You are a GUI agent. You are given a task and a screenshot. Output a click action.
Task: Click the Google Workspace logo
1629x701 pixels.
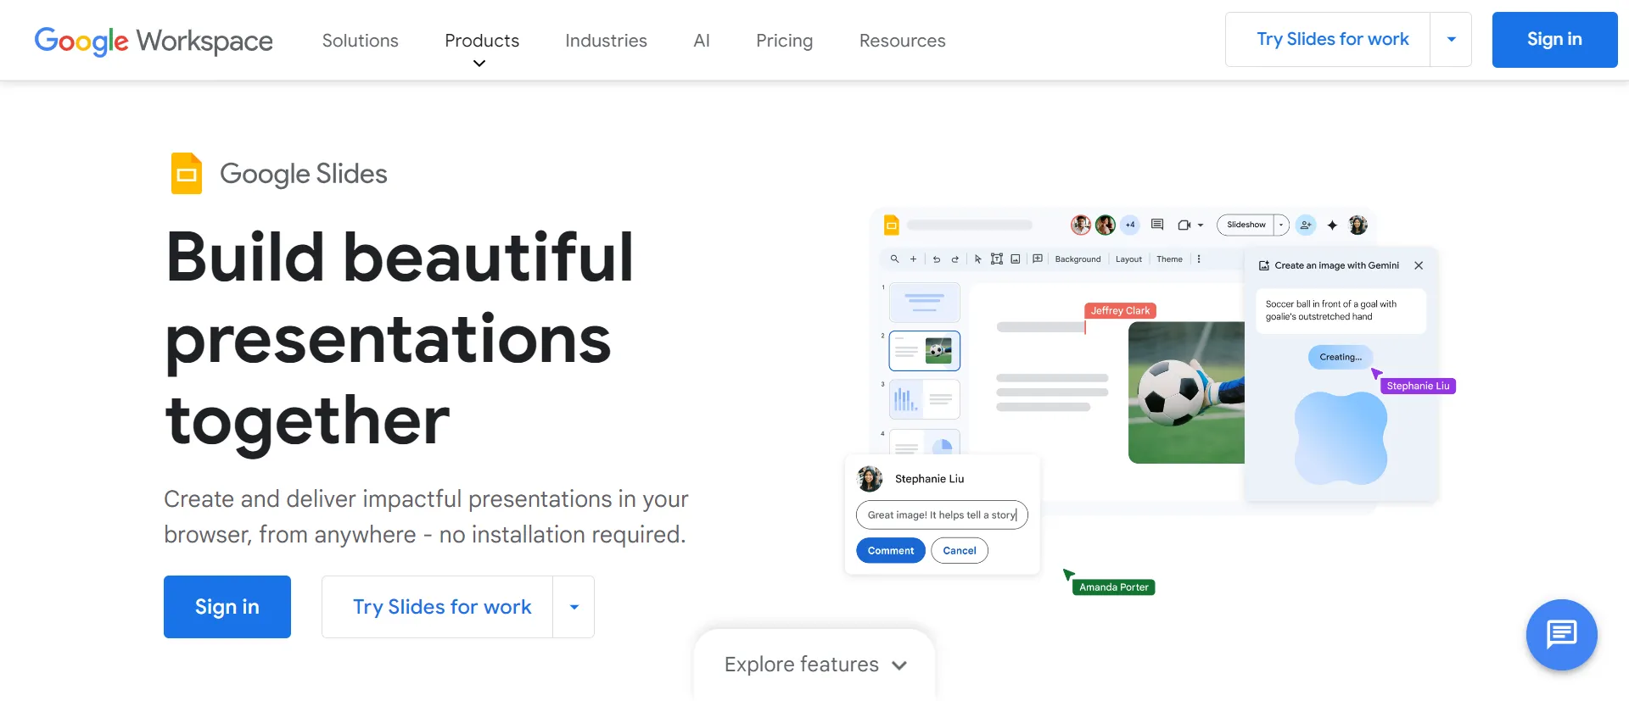154,40
